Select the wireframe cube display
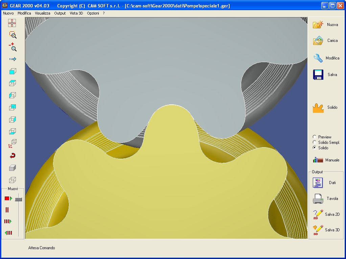This screenshot has height=259, width=346. 13,180
